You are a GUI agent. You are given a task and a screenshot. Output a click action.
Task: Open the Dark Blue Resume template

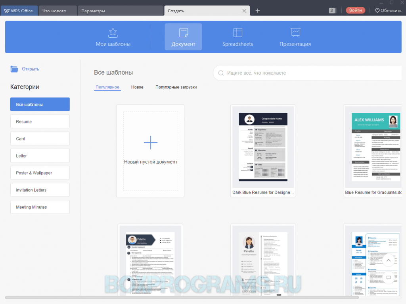coord(263,147)
